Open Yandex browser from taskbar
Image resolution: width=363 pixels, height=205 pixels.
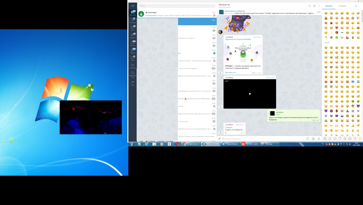(169, 144)
